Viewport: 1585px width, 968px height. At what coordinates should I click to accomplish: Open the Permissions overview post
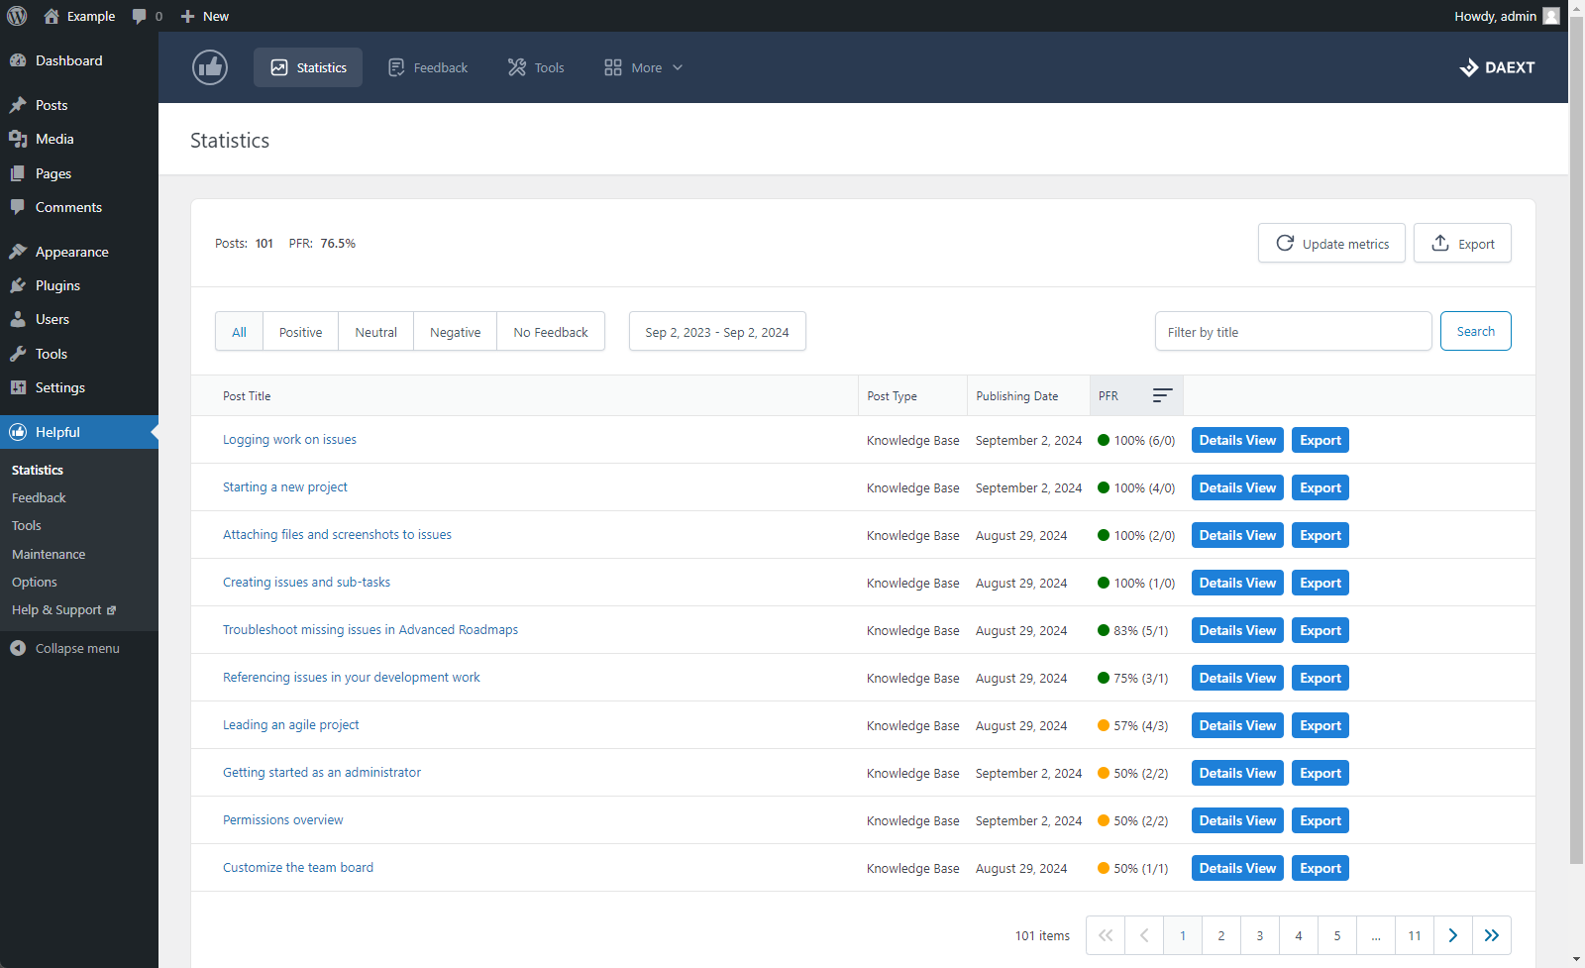(x=283, y=820)
